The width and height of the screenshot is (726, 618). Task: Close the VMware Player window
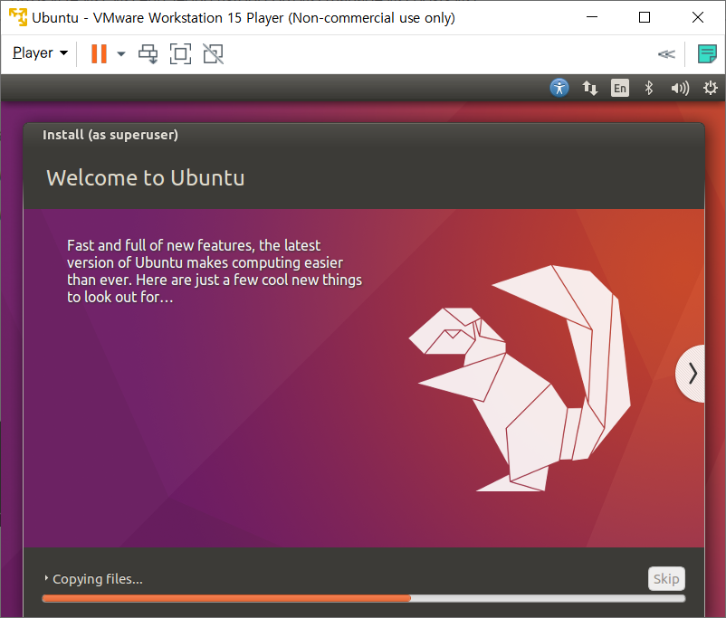click(697, 17)
